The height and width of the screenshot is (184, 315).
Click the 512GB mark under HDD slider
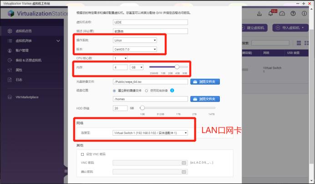160,114
